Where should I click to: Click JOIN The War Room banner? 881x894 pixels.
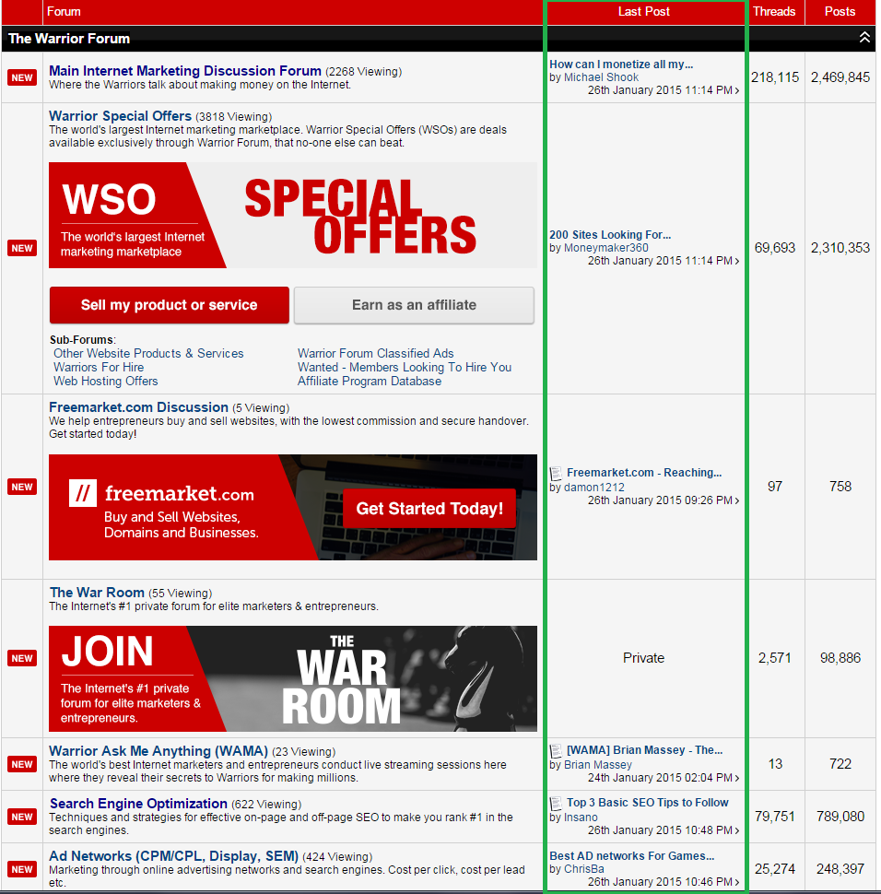[292, 678]
